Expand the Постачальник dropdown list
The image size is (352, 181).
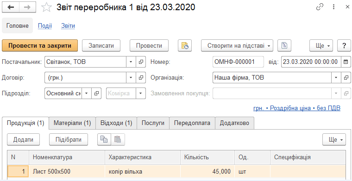tap(131, 62)
